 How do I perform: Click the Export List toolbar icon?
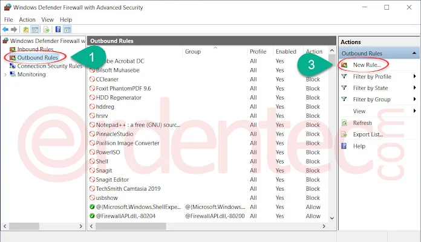pos(46,30)
